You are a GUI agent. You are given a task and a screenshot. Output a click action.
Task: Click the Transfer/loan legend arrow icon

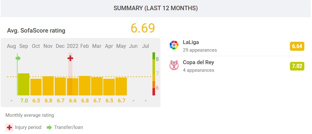(x=50, y=127)
